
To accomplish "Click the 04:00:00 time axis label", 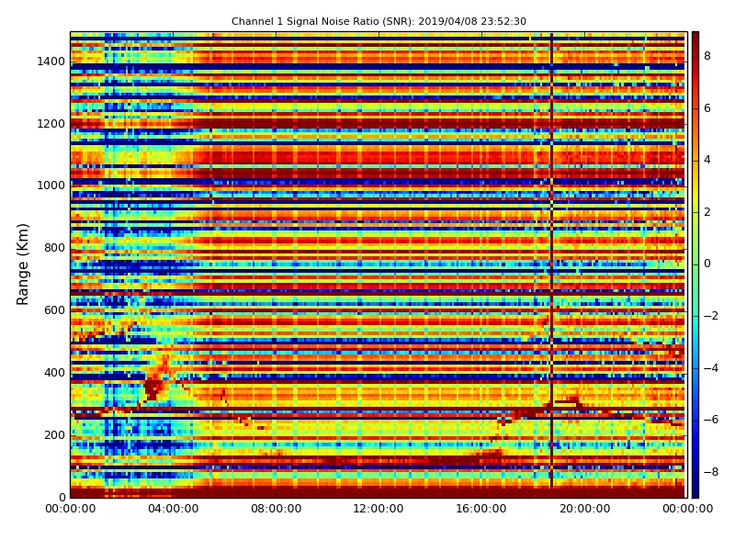I will click(173, 509).
